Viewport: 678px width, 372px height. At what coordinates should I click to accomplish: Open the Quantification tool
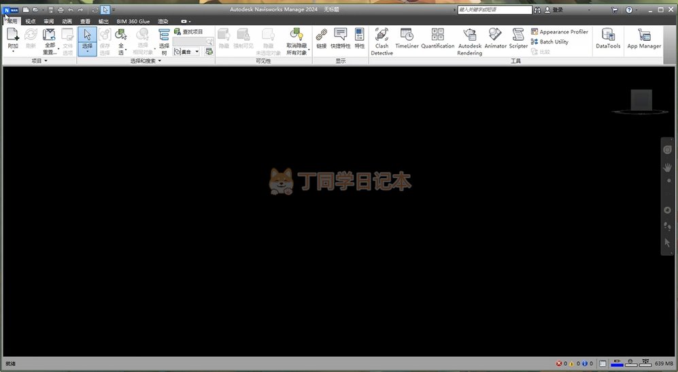(x=437, y=38)
